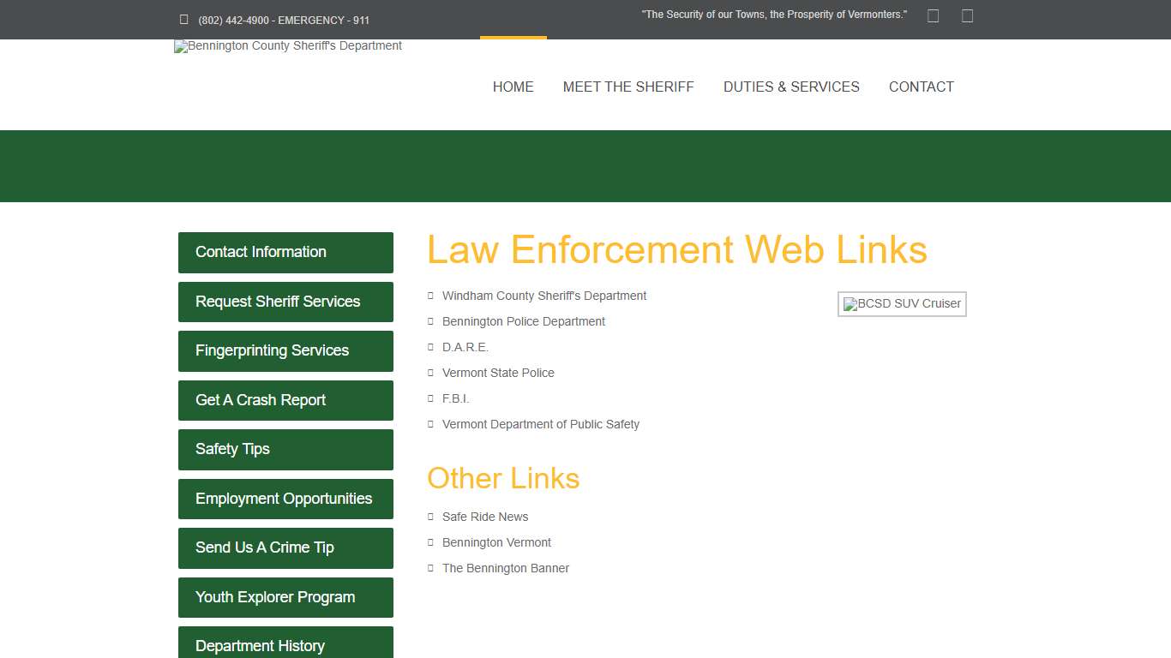The height and width of the screenshot is (658, 1171).
Task: Click the bullet icon beside Safe Ride News
Action: pyautogui.click(x=430, y=517)
